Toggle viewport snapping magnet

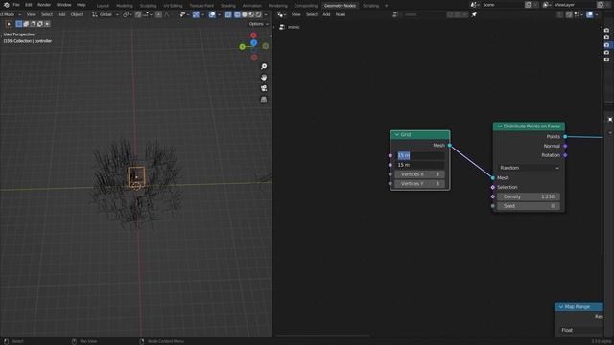(138, 14)
